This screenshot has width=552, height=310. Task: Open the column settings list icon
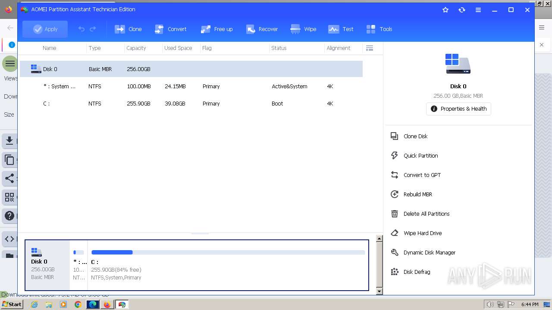pyautogui.click(x=370, y=48)
